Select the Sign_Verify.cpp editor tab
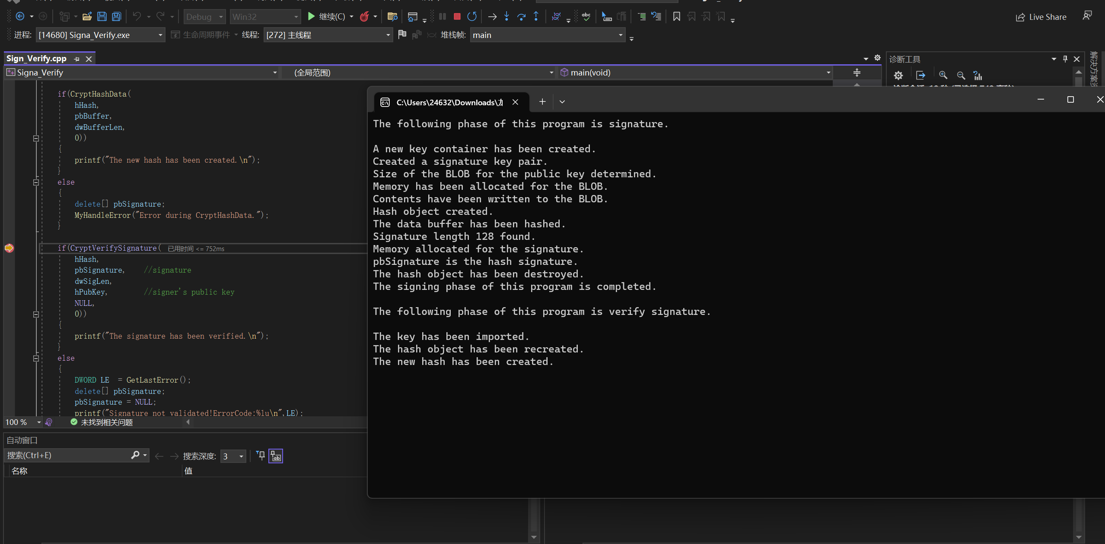 pos(36,58)
